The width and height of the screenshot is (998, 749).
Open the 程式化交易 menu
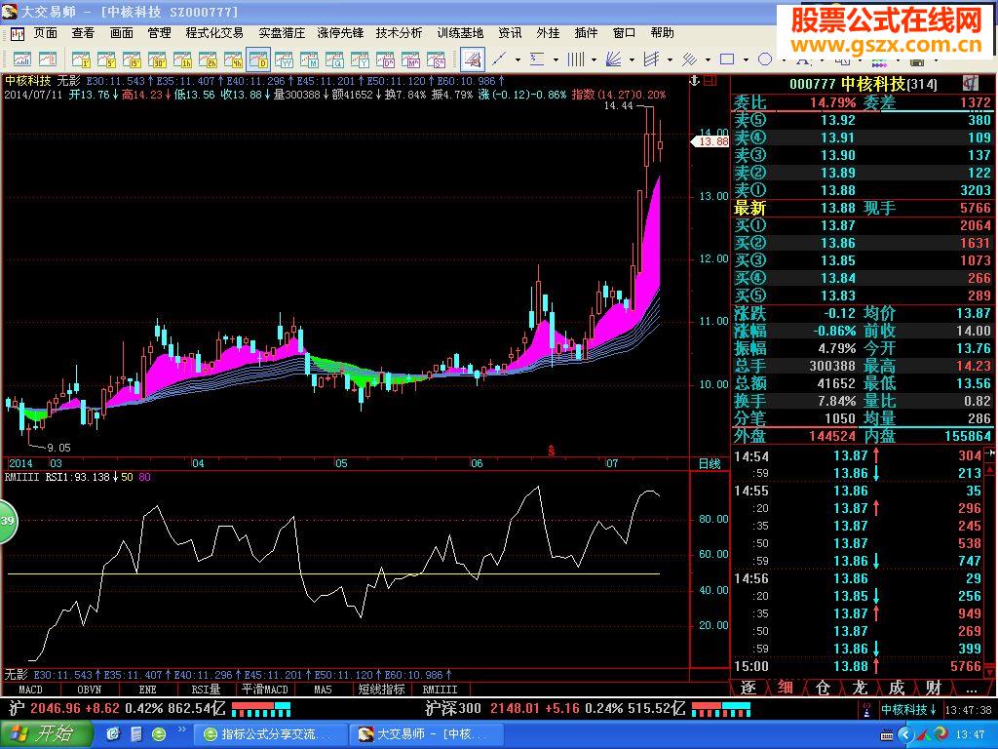(x=214, y=32)
